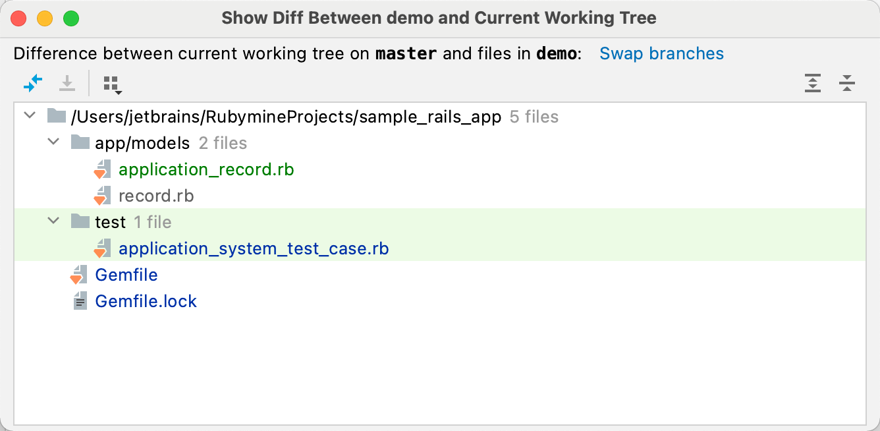This screenshot has width=880, height=431.
Task: Click the Swap branches link
Action: [661, 53]
